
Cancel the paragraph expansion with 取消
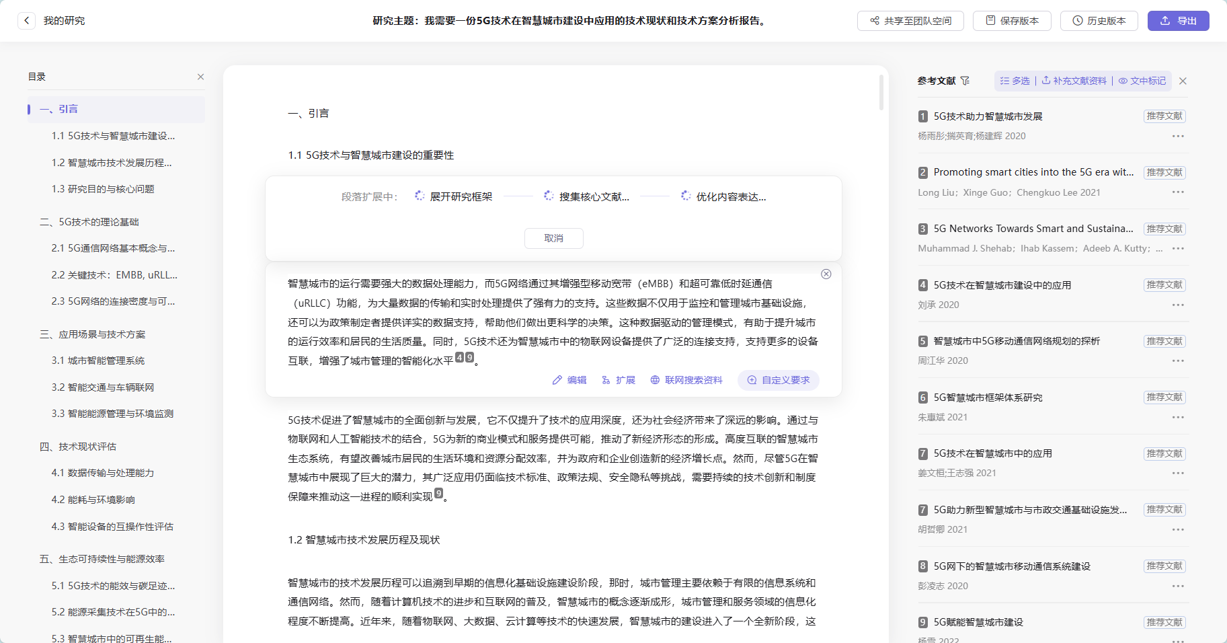point(553,238)
